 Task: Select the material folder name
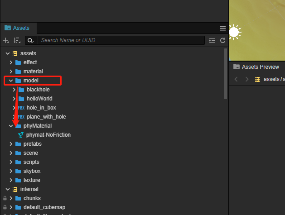(33, 72)
